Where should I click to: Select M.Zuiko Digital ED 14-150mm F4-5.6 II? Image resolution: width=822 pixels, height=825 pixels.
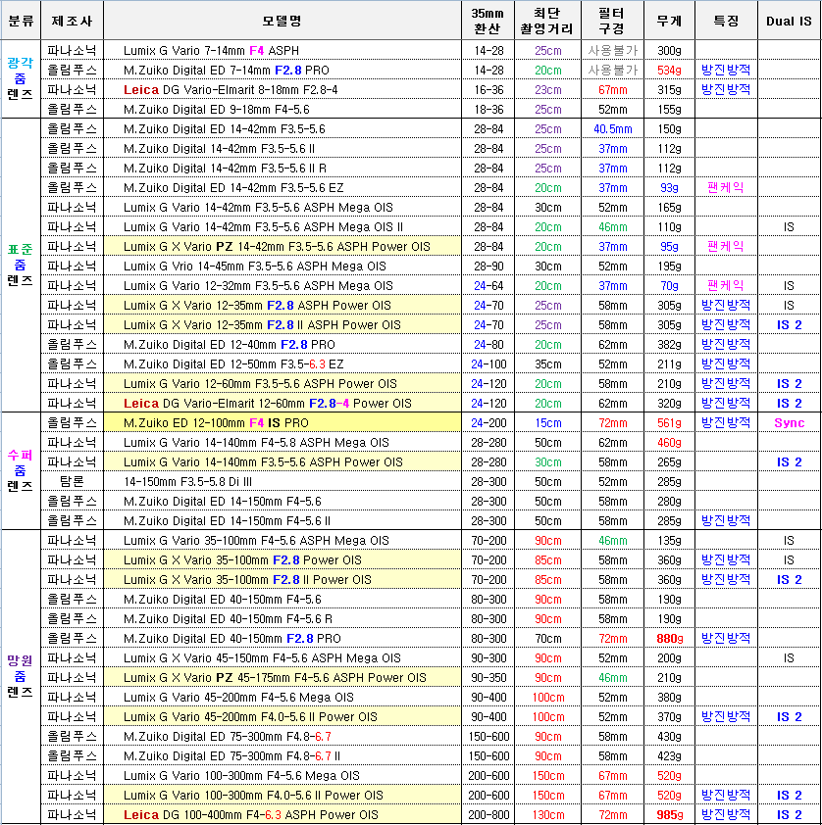227,521
